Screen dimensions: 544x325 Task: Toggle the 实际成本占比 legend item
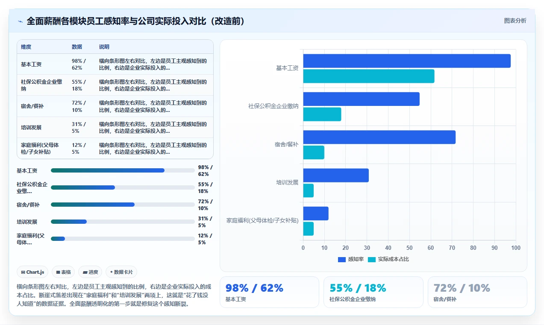point(388,259)
